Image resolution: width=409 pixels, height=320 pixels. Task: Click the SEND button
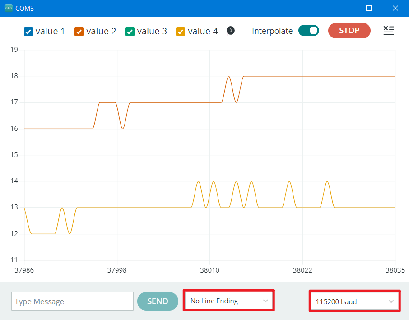[158, 301]
